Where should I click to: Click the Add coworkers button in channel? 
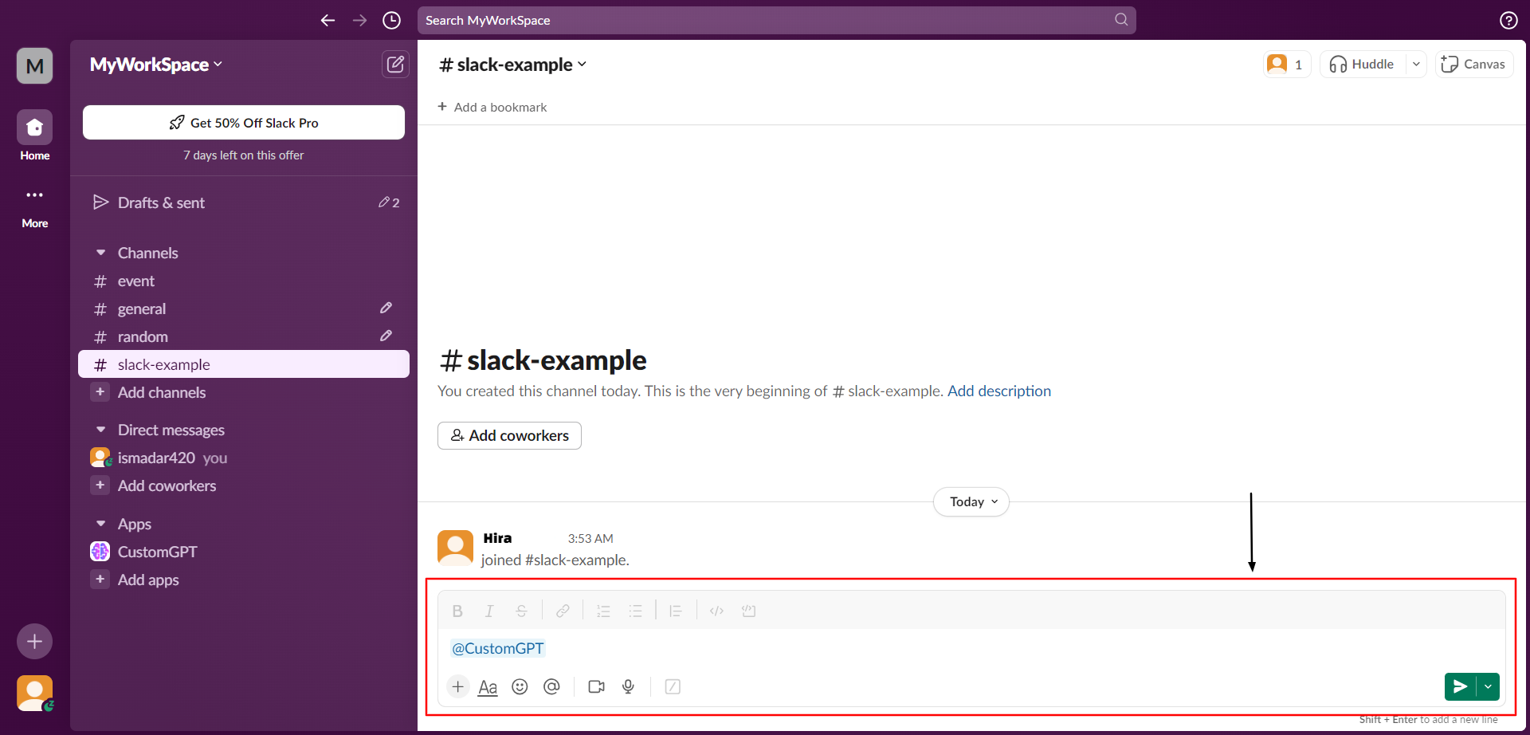tap(509, 435)
